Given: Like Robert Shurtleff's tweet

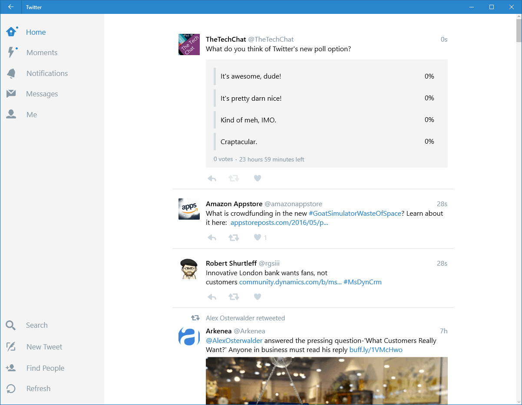Looking at the screenshot, I should pos(258,297).
